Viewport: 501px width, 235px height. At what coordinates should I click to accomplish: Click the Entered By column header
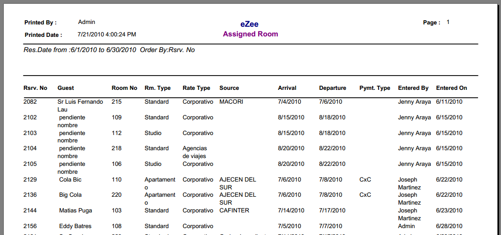[413, 88]
